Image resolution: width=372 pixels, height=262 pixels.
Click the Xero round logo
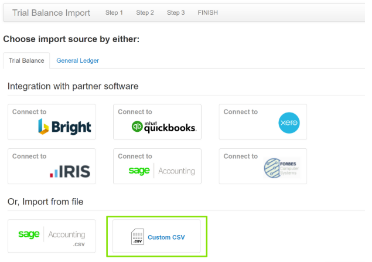pos(289,124)
